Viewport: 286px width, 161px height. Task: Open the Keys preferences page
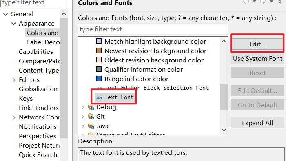(x=26, y=99)
